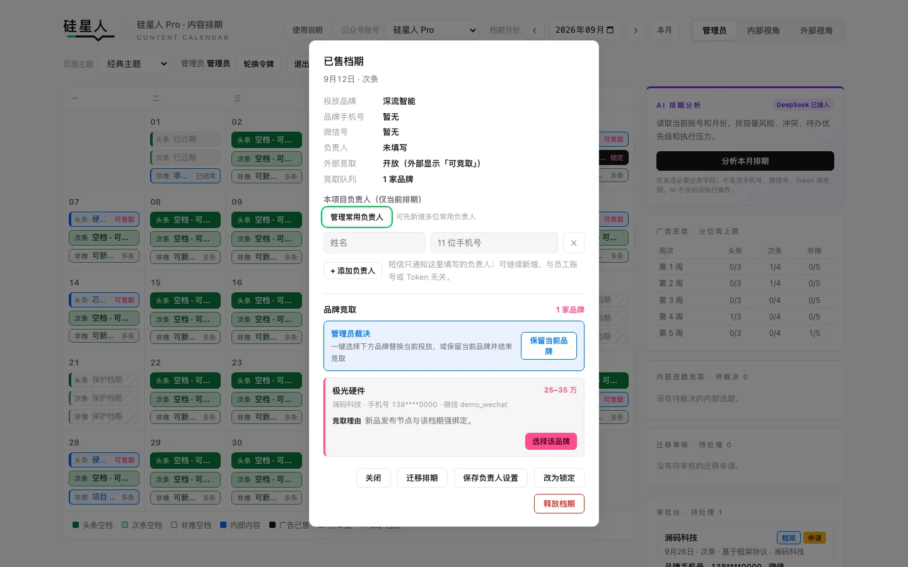Image resolution: width=908 pixels, height=567 pixels.
Task: Click the 1 家品牌 count in 品牌竞取
Action: coord(570,310)
